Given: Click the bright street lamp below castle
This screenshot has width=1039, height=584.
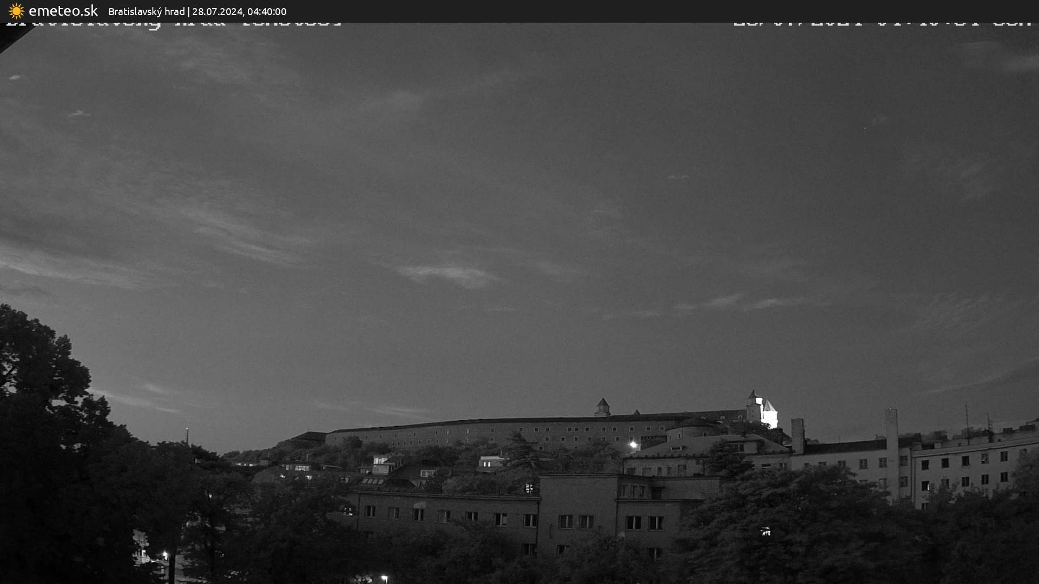Looking at the screenshot, I should pyautogui.click(x=633, y=445).
